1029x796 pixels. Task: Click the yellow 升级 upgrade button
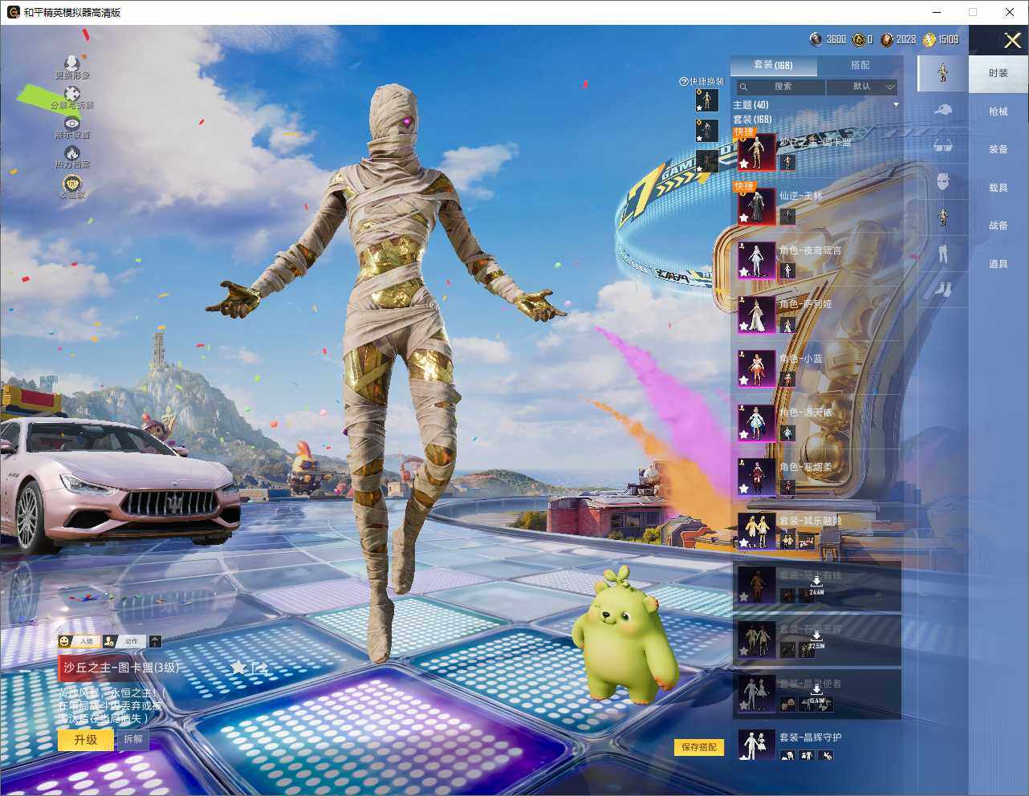point(85,740)
